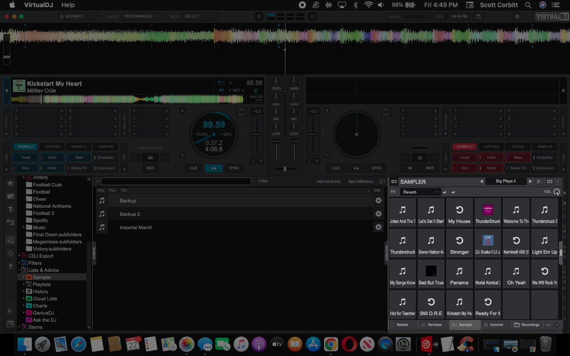Trigger the My House sampler pad
Image resolution: width=570 pixels, height=356 pixels.
[x=459, y=212]
